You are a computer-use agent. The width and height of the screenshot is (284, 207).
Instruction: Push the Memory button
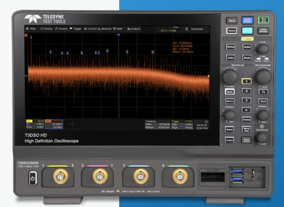pos(230,101)
